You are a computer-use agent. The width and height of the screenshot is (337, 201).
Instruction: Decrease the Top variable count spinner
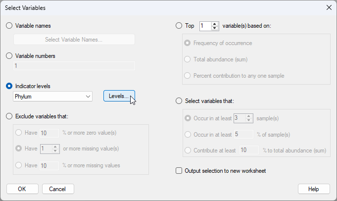[215, 28]
